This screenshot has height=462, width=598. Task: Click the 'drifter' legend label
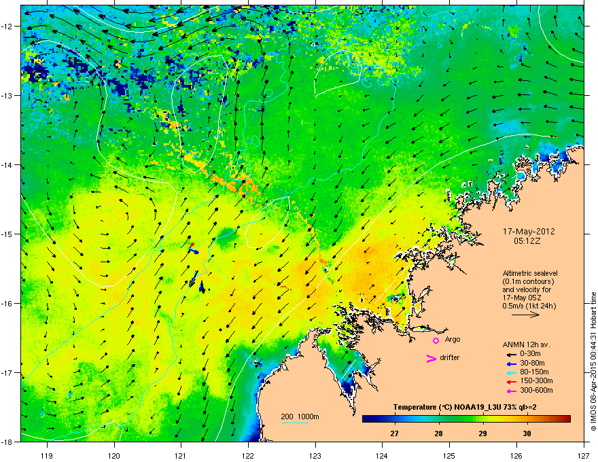450,357
